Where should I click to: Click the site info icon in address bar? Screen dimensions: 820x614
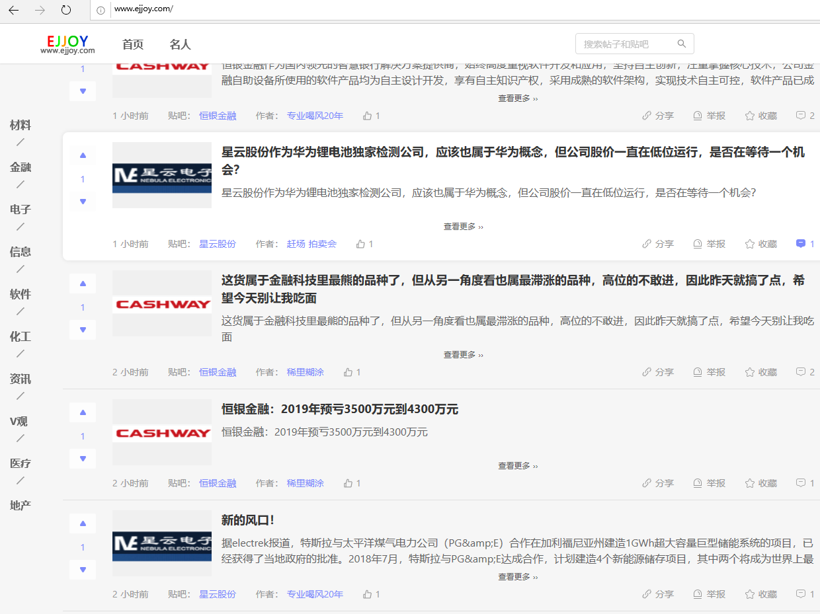point(101,10)
